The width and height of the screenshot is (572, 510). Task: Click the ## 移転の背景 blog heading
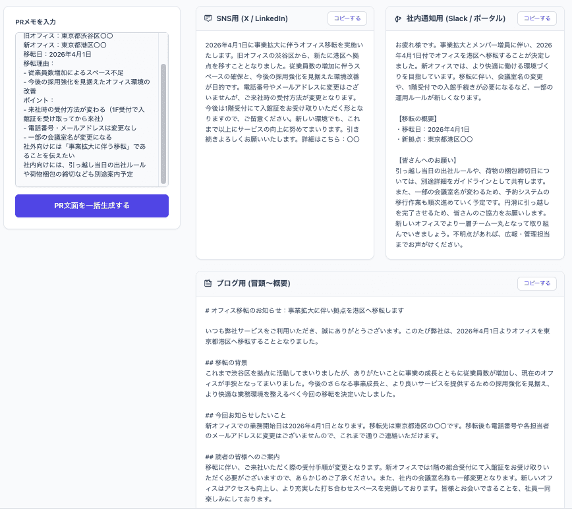coord(226,362)
